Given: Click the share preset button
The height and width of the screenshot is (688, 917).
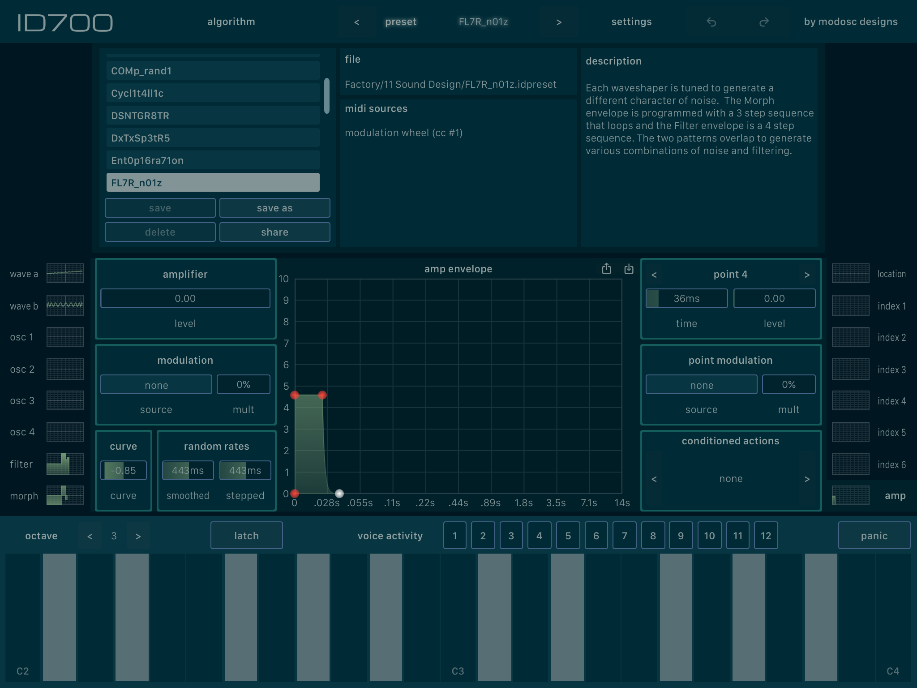Looking at the screenshot, I should [274, 232].
